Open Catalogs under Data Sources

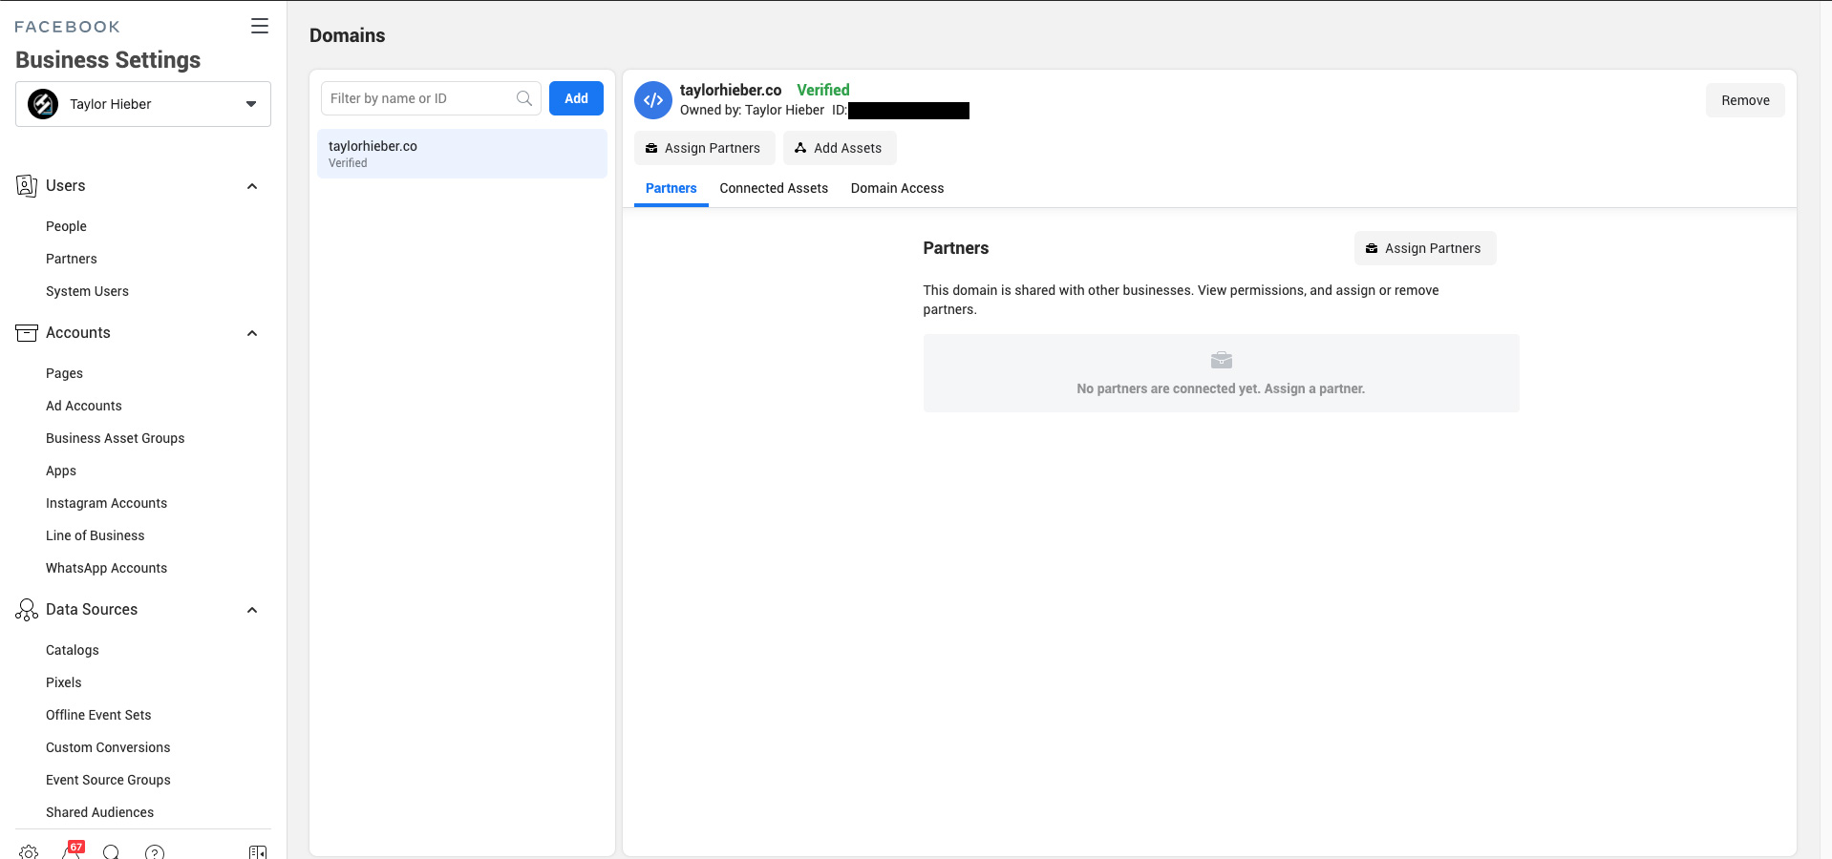tap(73, 650)
